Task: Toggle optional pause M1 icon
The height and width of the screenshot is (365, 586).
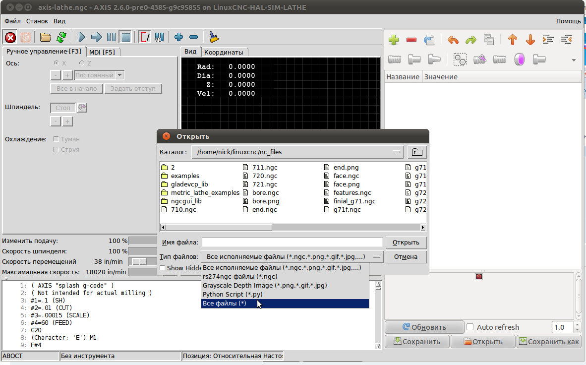Action: point(159,37)
